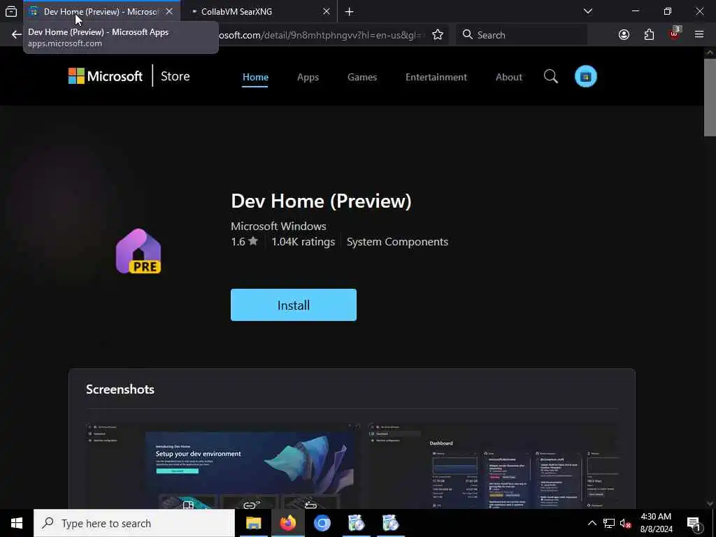716x537 pixels.
Task: Click the scrollbar down arrow
Action: pos(710,503)
